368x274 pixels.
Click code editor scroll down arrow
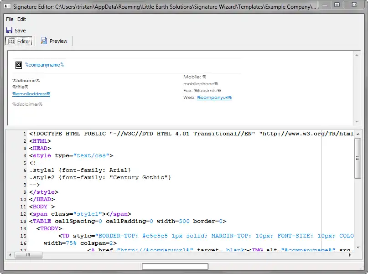click(358, 247)
